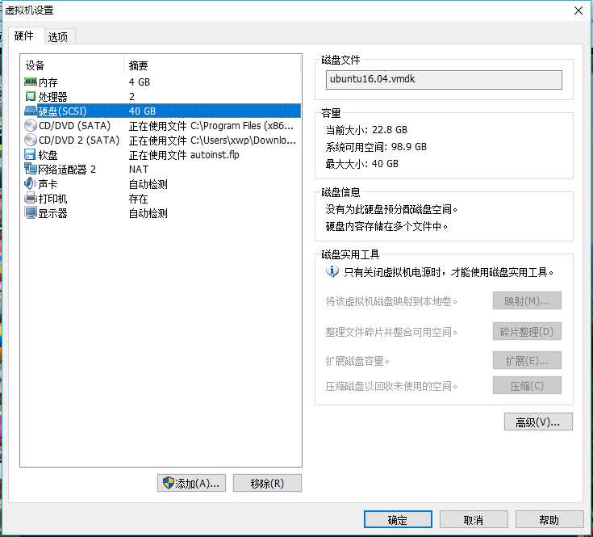This screenshot has width=593, height=537.
Task: Close the 虚拟机设置 dialog window
Action: pyautogui.click(x=578, y=10)
